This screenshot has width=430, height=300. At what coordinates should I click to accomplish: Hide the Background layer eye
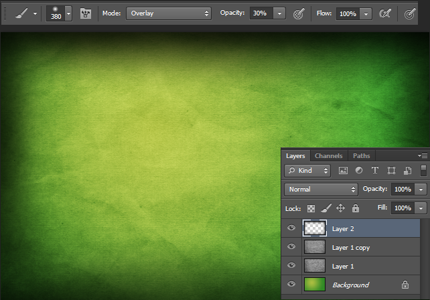[291, 284]
